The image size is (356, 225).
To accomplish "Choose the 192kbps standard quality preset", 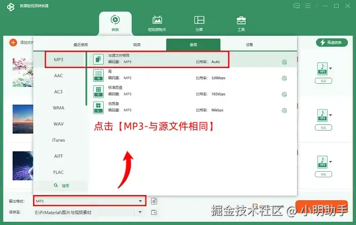I will (x=192, y=91).
